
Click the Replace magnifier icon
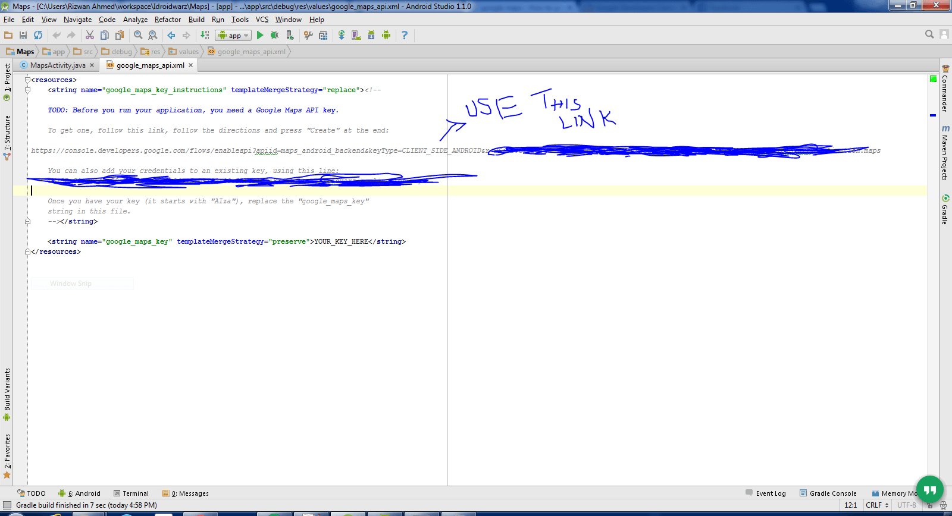click(x=153, y=35)
